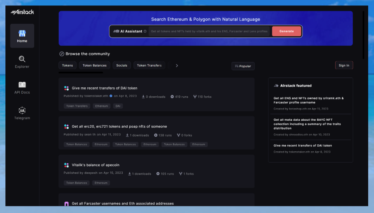Click the page vertical scrollbar
Viewport: 374px width, 213px height.
(363, 35)
